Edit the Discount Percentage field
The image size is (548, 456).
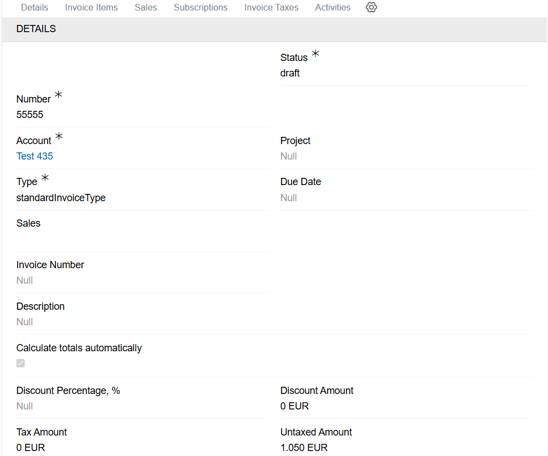pos(24,406)
